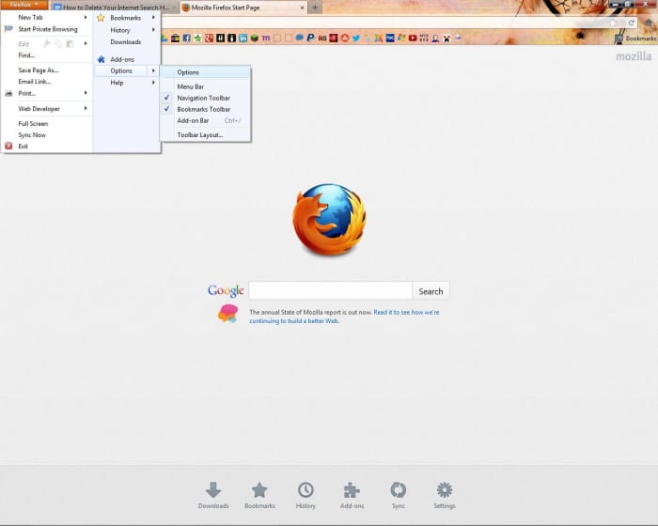Open the Google+ bookmark icon
This screenshot has width=658, height=526.
pyautogui.click(x=209, y=39)
